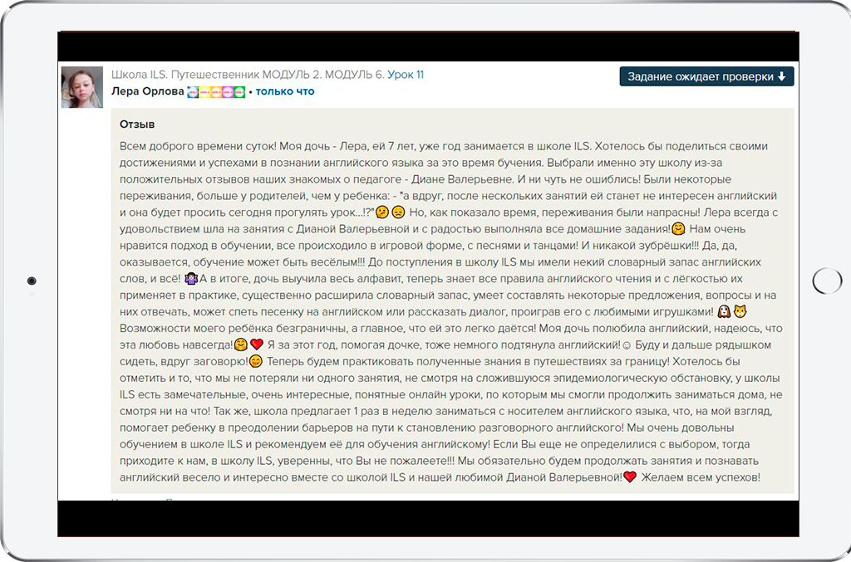Open the Урок 11 lesson link

click(x=406, y=75)
